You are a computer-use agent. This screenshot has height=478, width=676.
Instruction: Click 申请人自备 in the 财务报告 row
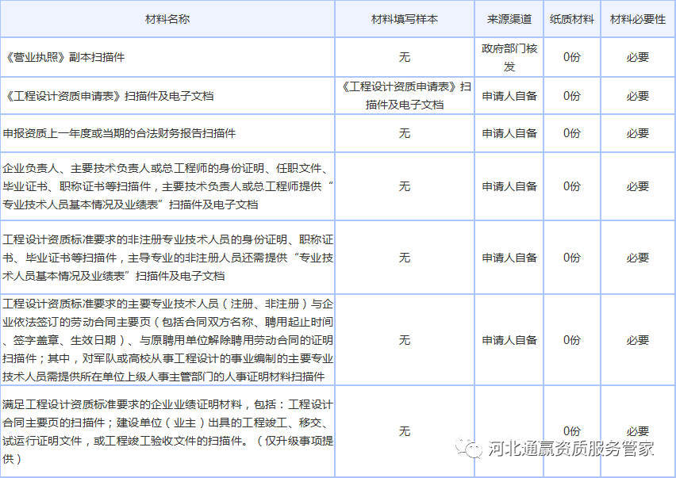(509, 133)
